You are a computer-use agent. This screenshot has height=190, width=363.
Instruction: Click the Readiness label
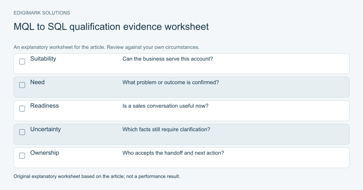tap(44, 106)
